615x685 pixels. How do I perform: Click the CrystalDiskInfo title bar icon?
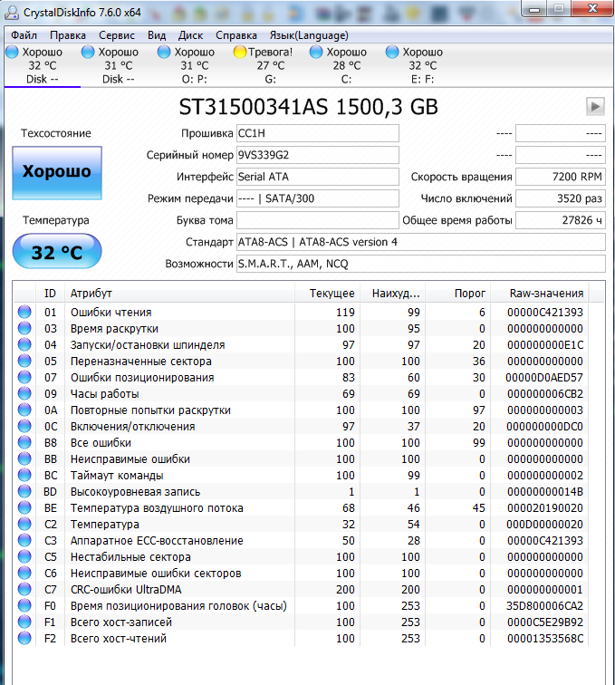coord(12,13)
